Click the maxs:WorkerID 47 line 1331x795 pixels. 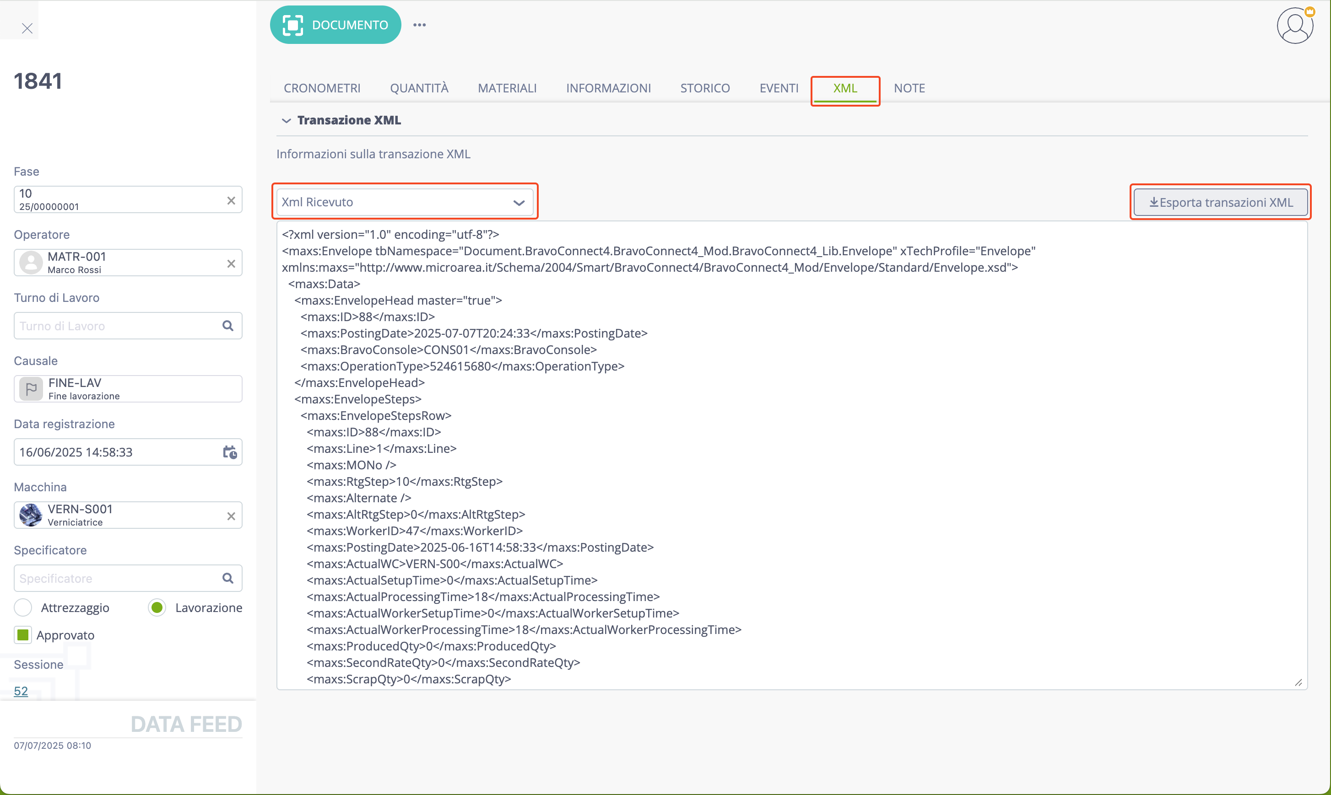click(414, 531)
